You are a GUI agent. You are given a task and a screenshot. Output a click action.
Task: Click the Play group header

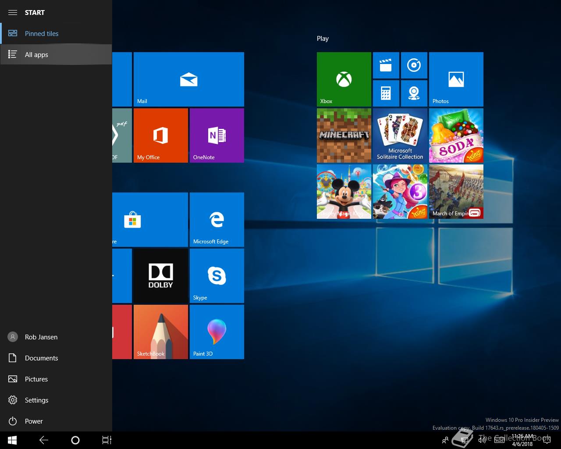(x=323, y=39)
